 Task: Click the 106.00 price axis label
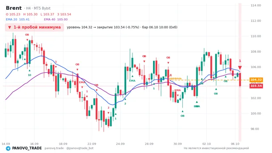(256, 67)
